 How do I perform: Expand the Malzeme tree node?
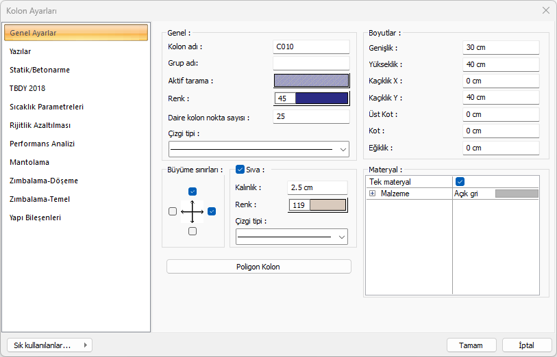[373, 194]
